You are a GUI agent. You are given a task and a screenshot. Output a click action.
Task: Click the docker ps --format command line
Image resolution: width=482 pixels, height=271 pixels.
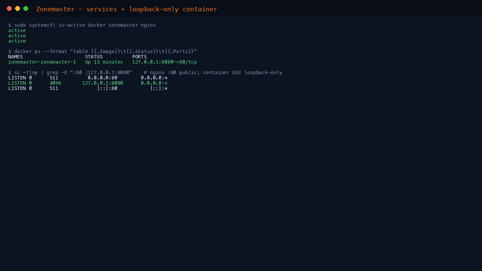click(x=102, y=52)
